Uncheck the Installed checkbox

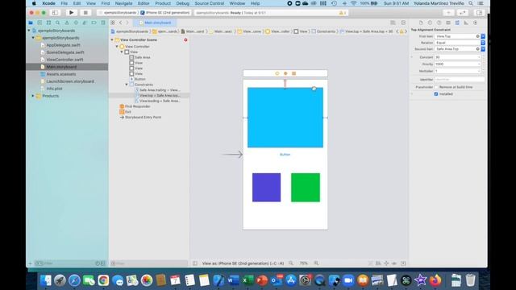pos(436,94)
